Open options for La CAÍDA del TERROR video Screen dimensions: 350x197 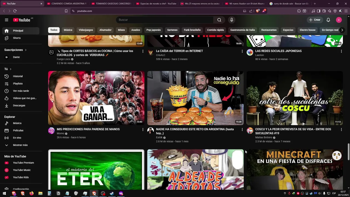[x=242, y=51]
